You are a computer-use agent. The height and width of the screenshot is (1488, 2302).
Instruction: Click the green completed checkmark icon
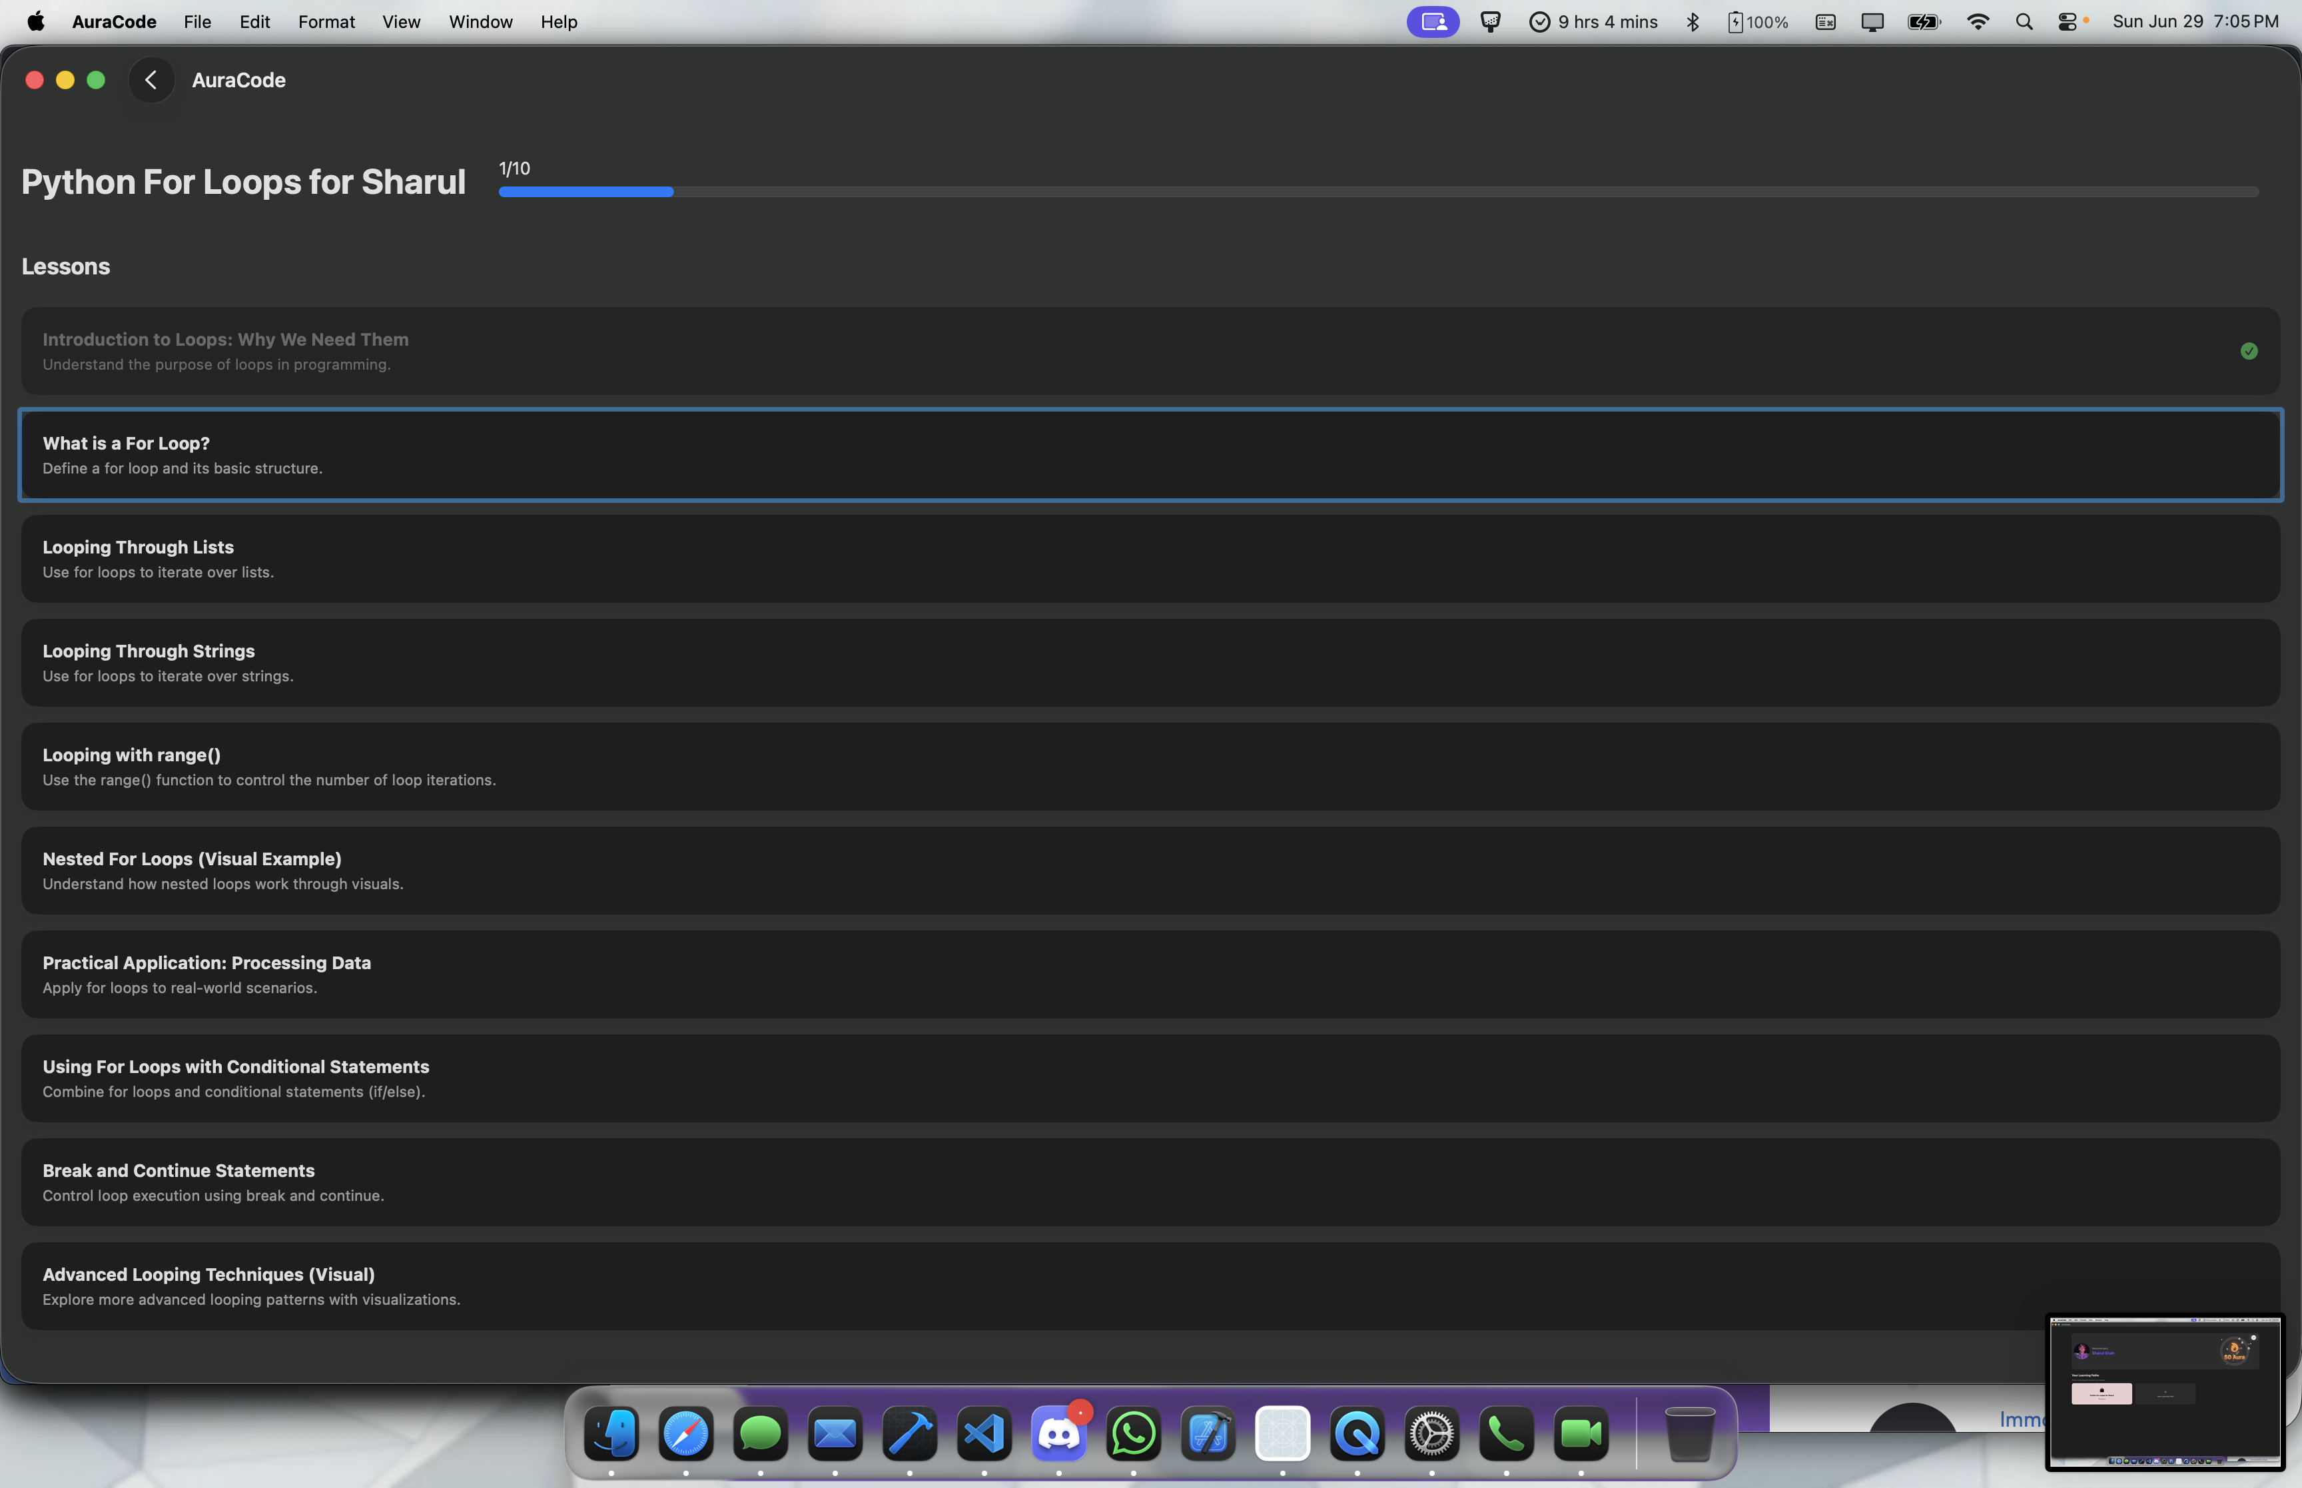click(x=2248, y=351)
